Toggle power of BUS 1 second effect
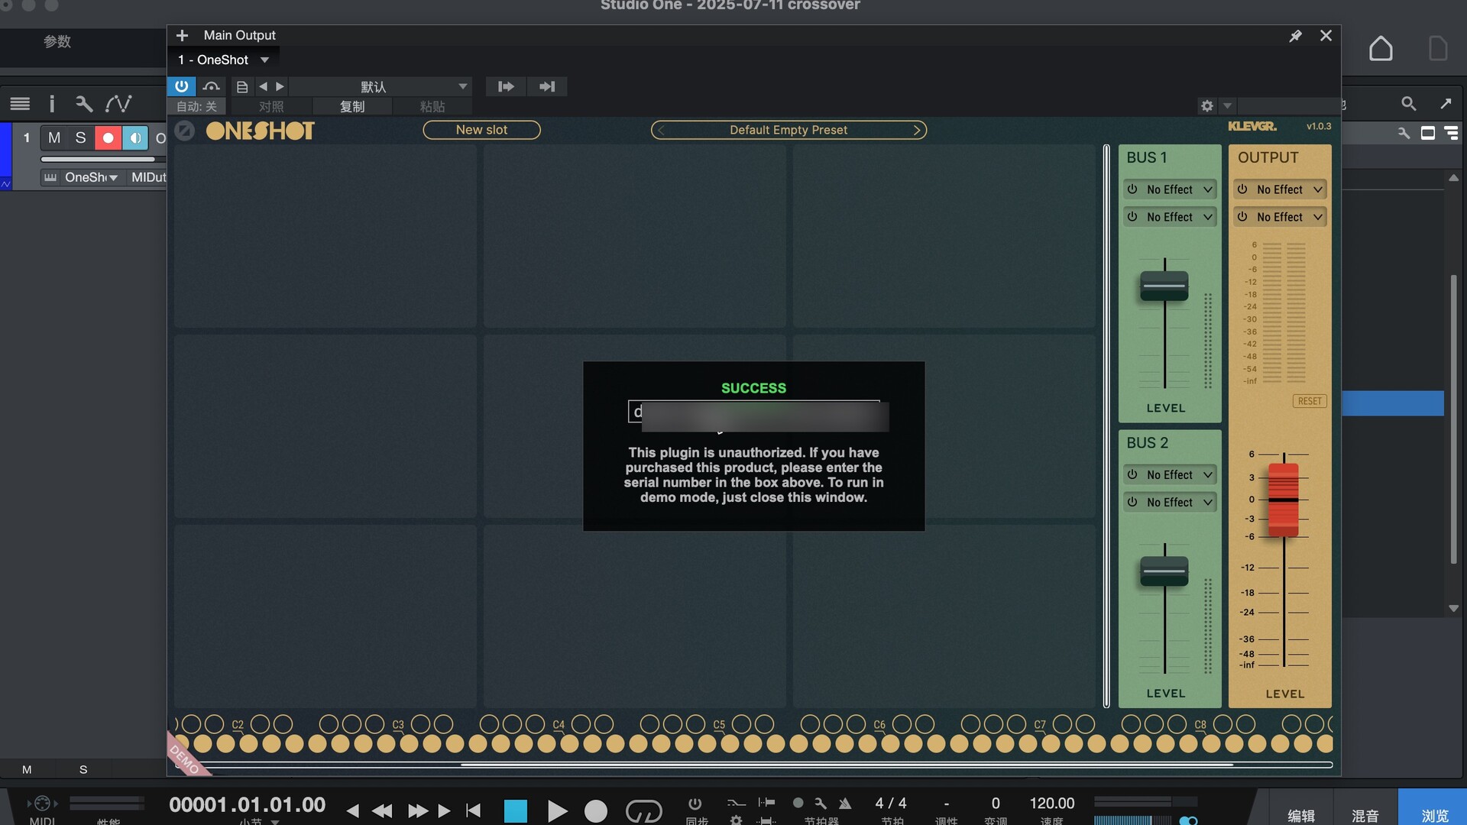 click(1132, 217)
